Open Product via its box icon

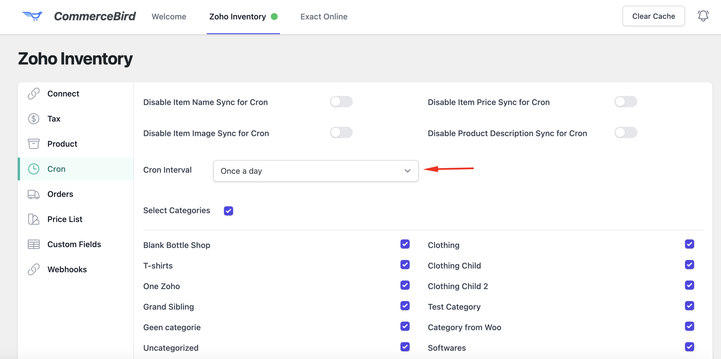34,144
